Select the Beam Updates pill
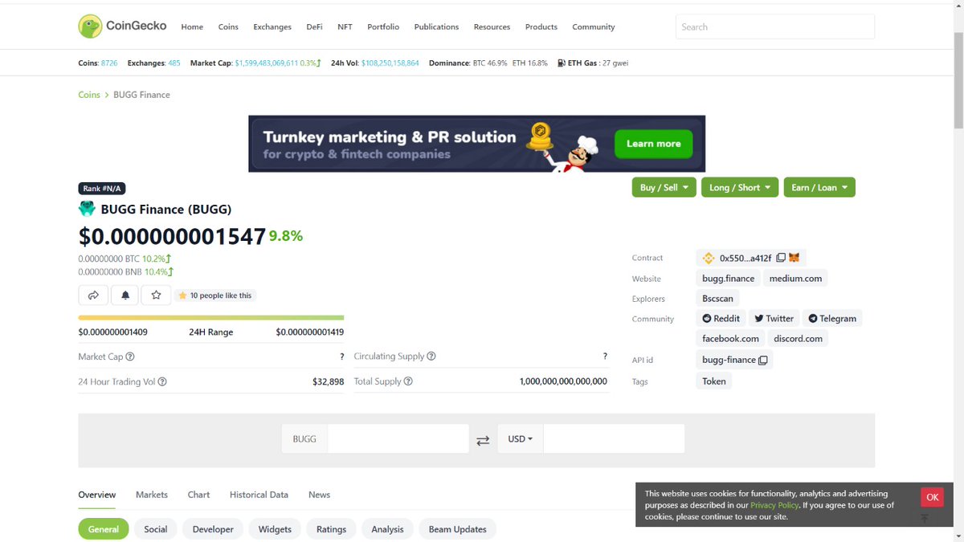 458,529
